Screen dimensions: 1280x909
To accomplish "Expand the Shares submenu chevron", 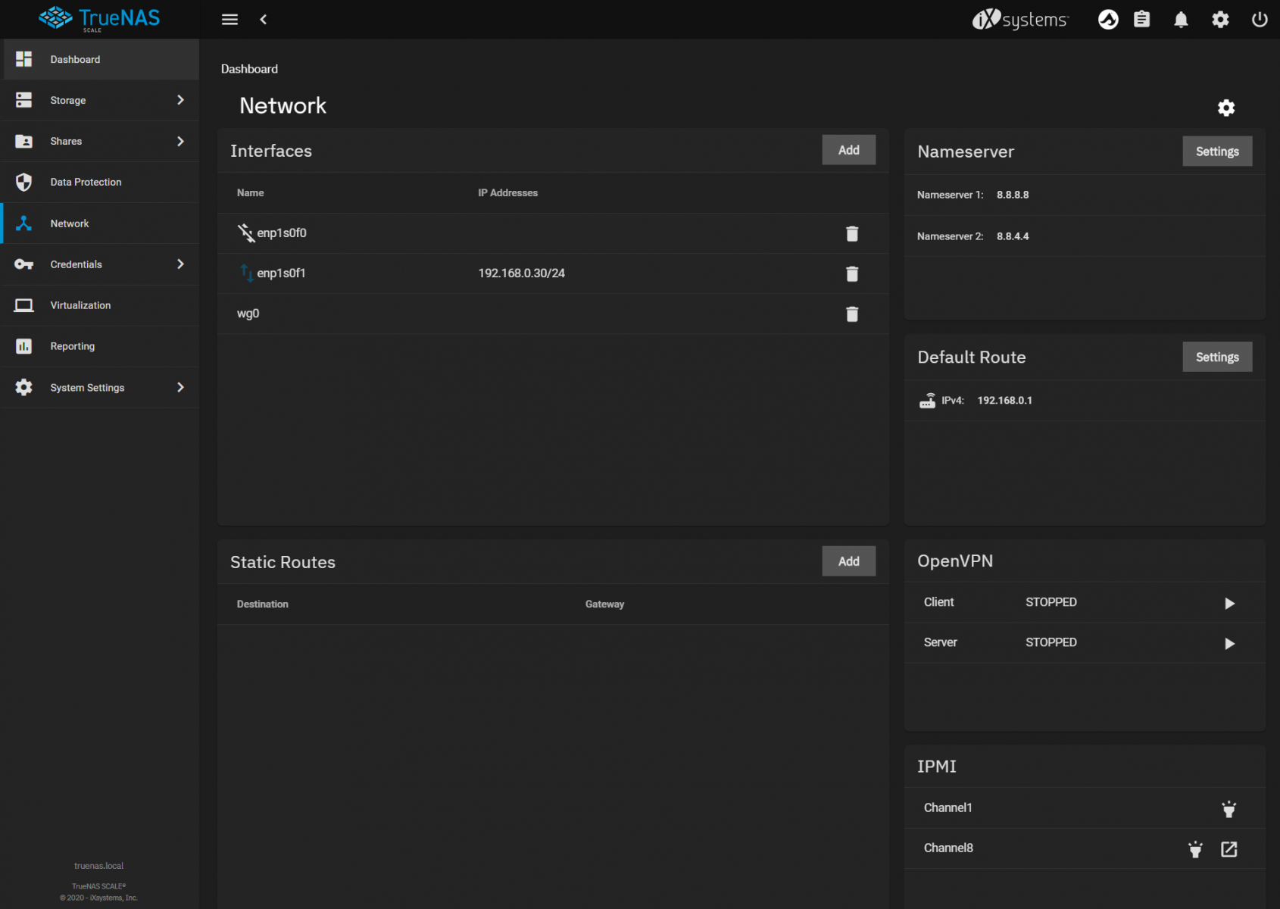I will point(180,141).
